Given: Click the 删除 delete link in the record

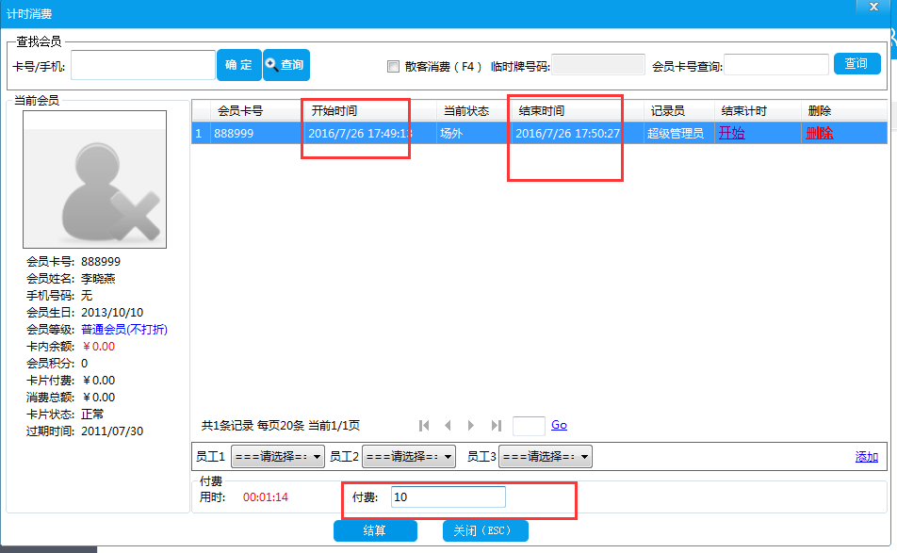Looking at the screenshot, I should 820,133.
